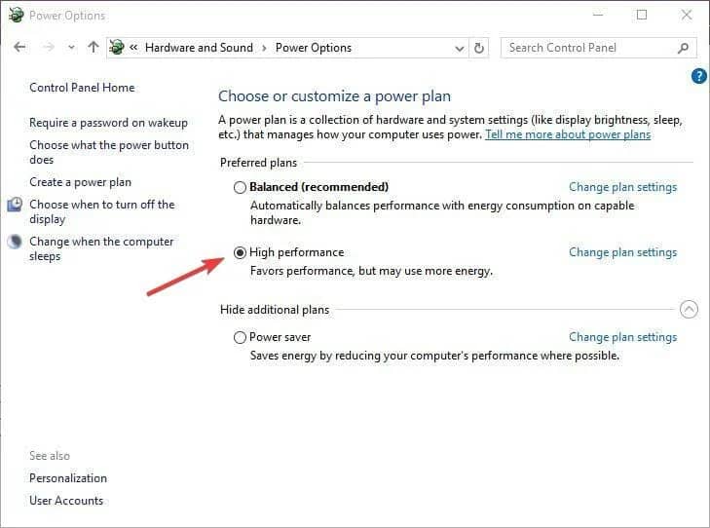
Task: Open the address bar history dropdown
Action: pos(460,48)
